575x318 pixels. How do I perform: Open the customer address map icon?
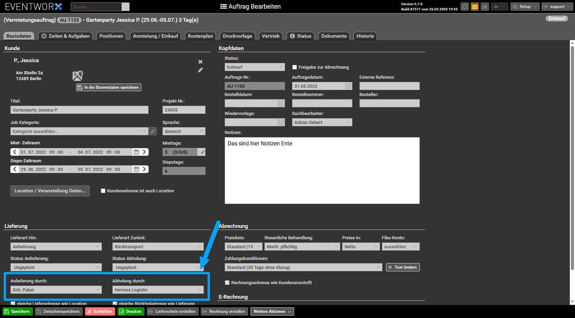click(77, 76)
